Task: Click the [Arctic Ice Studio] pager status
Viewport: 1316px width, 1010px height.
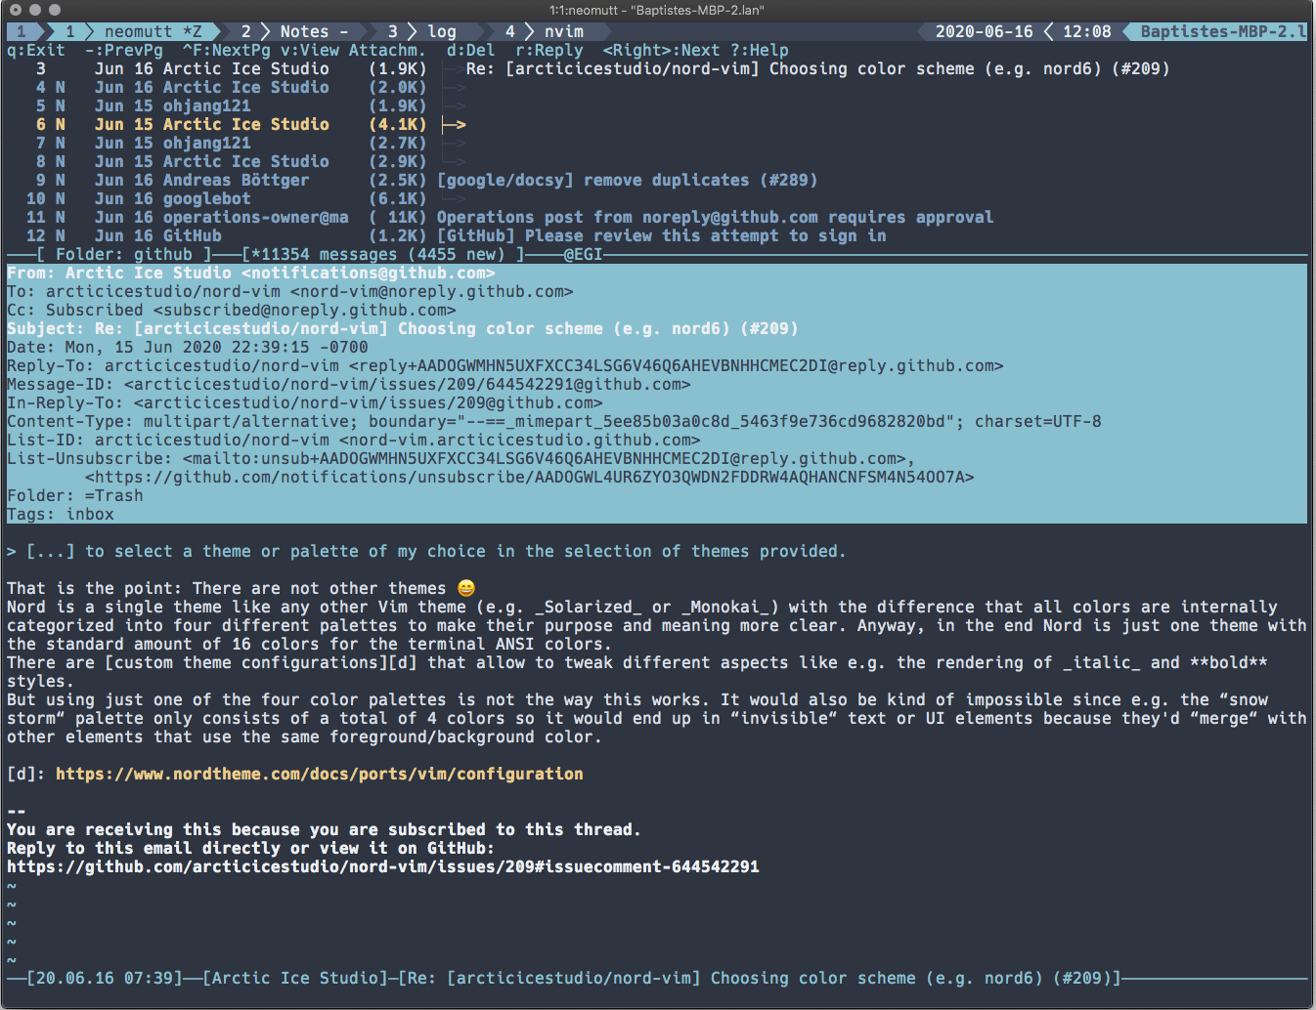Action: (295, 978)
